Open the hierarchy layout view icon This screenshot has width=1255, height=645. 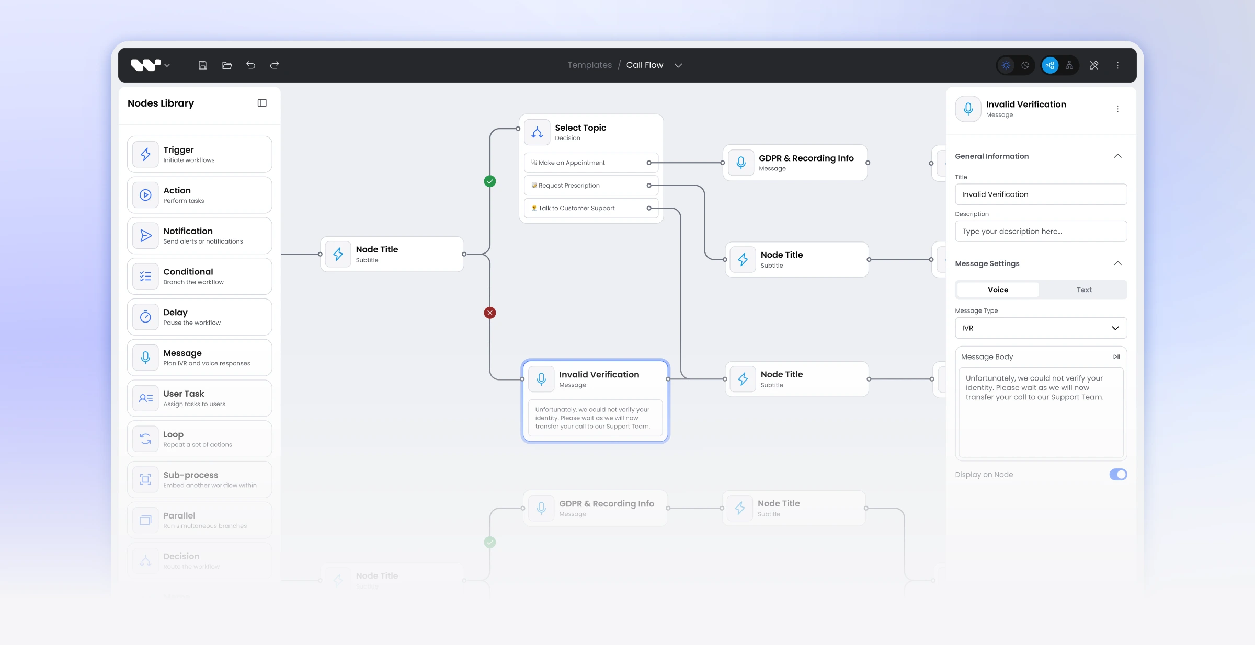point(1069,65)
